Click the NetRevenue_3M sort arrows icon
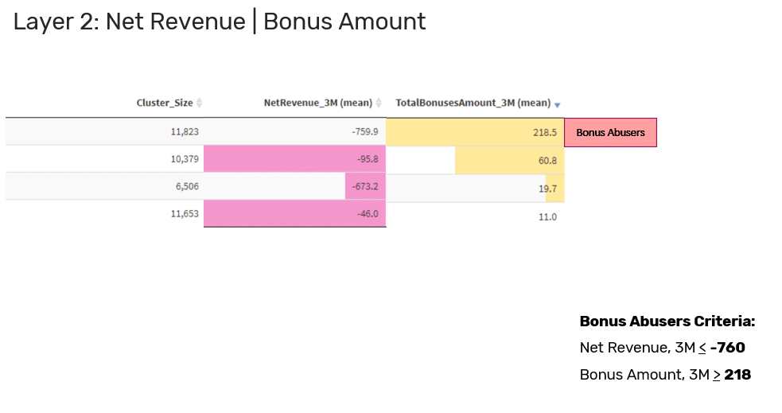 379,103
